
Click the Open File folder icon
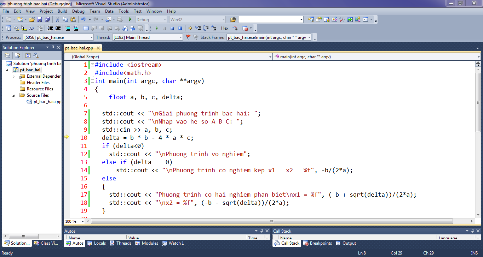click(32, 20)
